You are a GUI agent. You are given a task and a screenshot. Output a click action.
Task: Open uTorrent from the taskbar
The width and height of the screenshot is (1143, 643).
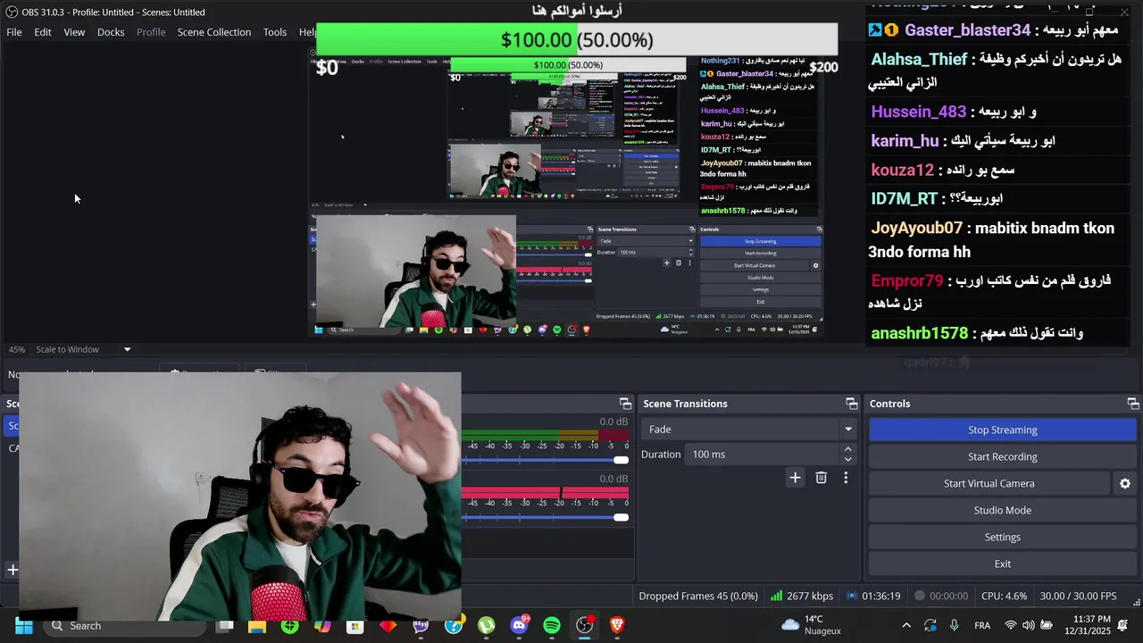coord(486,625)
